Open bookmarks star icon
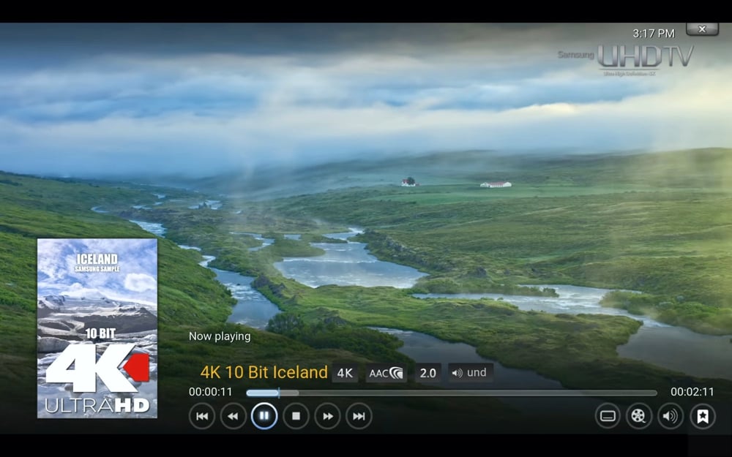732x457 pixels. tap(703, 416)
